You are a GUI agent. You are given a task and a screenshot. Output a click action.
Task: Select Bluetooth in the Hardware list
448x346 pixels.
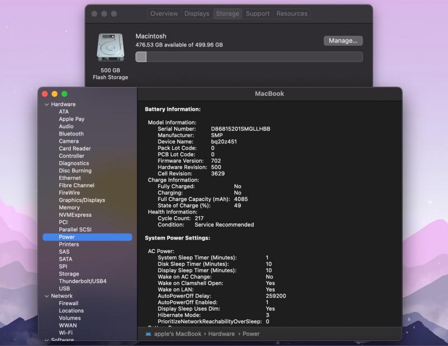point(71,134)
